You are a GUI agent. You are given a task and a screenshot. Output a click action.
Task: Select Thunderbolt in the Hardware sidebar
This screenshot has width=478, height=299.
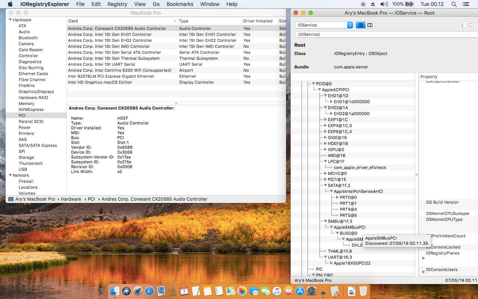point(31,163)
